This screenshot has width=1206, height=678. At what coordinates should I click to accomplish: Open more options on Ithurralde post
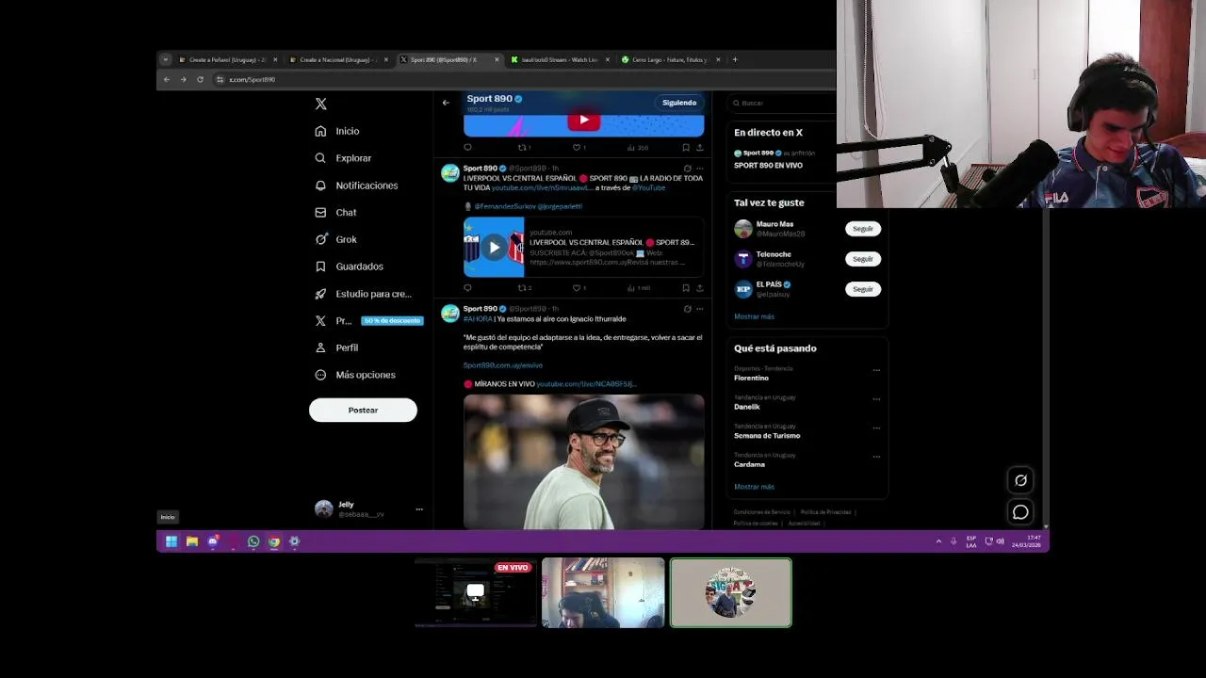pyautogui.click(x=699, y=309)
